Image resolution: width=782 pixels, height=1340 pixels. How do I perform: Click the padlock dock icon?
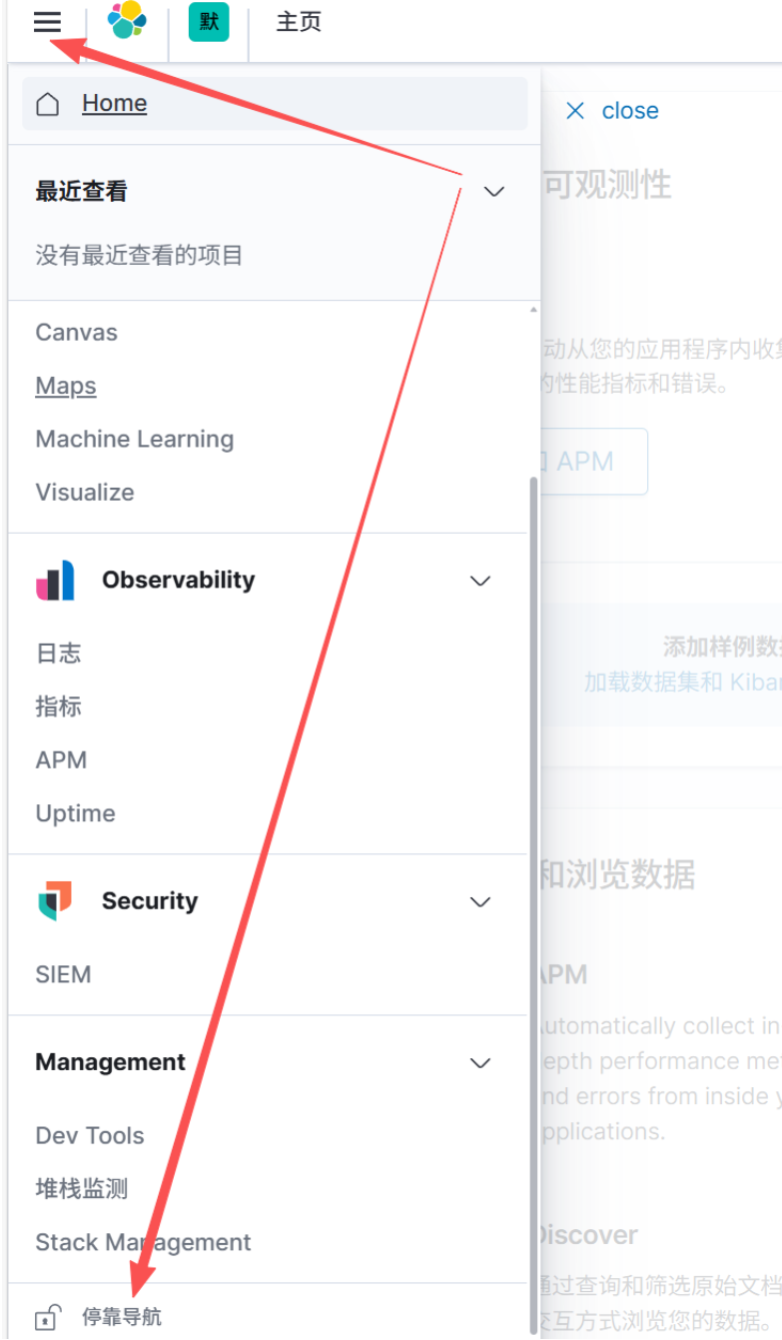tap(47, 1317)
